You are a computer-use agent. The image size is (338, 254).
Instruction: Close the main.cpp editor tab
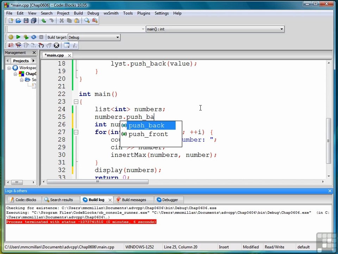[x=69, y=55]
